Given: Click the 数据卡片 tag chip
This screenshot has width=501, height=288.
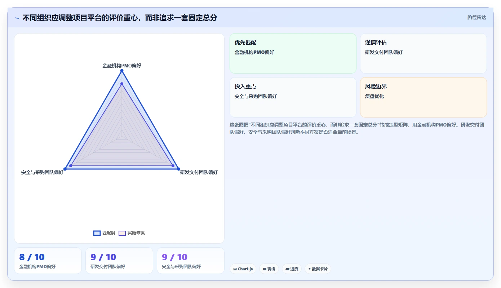Looking at the screenshot, I should pos(318,269).
